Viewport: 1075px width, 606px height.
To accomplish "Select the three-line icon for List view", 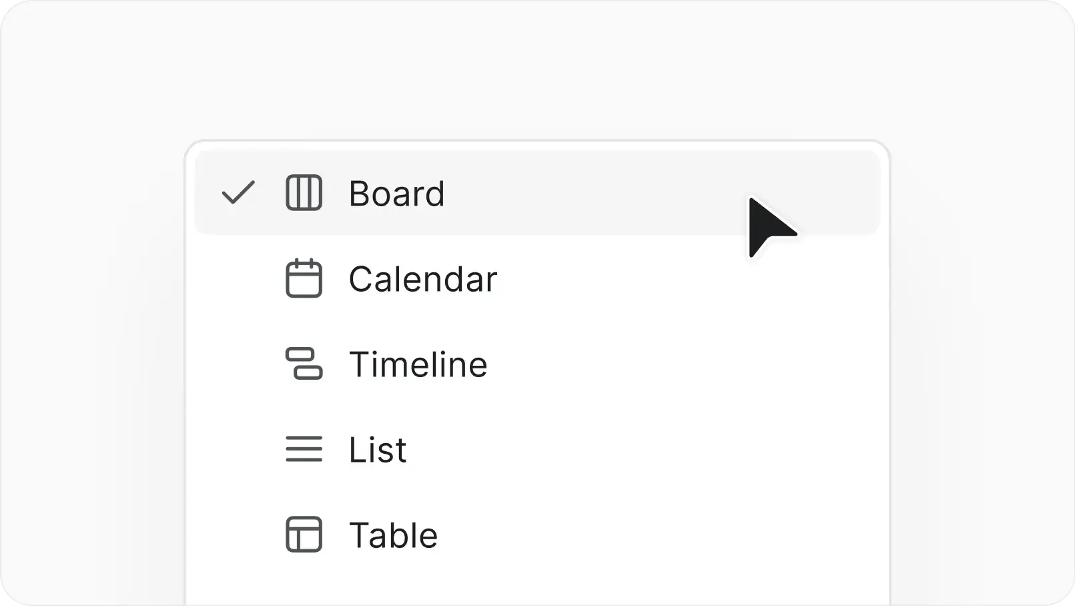I will (x=304, y=450).
